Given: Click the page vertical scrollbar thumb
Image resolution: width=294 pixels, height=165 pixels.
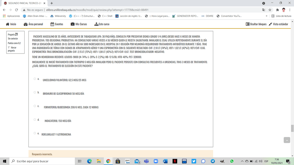Looking at the screenshot, I should pyautogui.click(x=292, y=128).
